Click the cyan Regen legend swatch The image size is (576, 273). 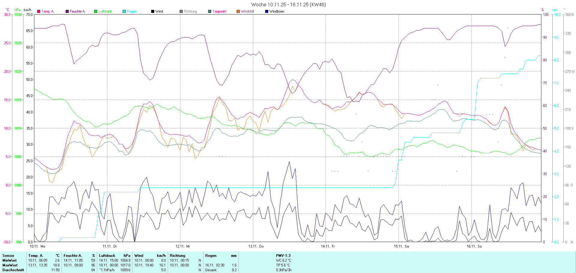click(124, 11)
